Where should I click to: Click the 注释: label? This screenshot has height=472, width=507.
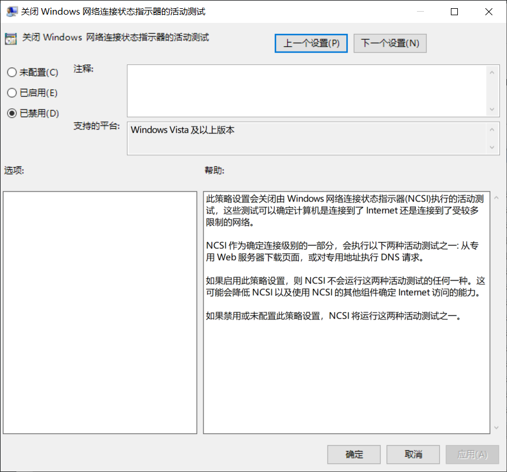point(83,69)
